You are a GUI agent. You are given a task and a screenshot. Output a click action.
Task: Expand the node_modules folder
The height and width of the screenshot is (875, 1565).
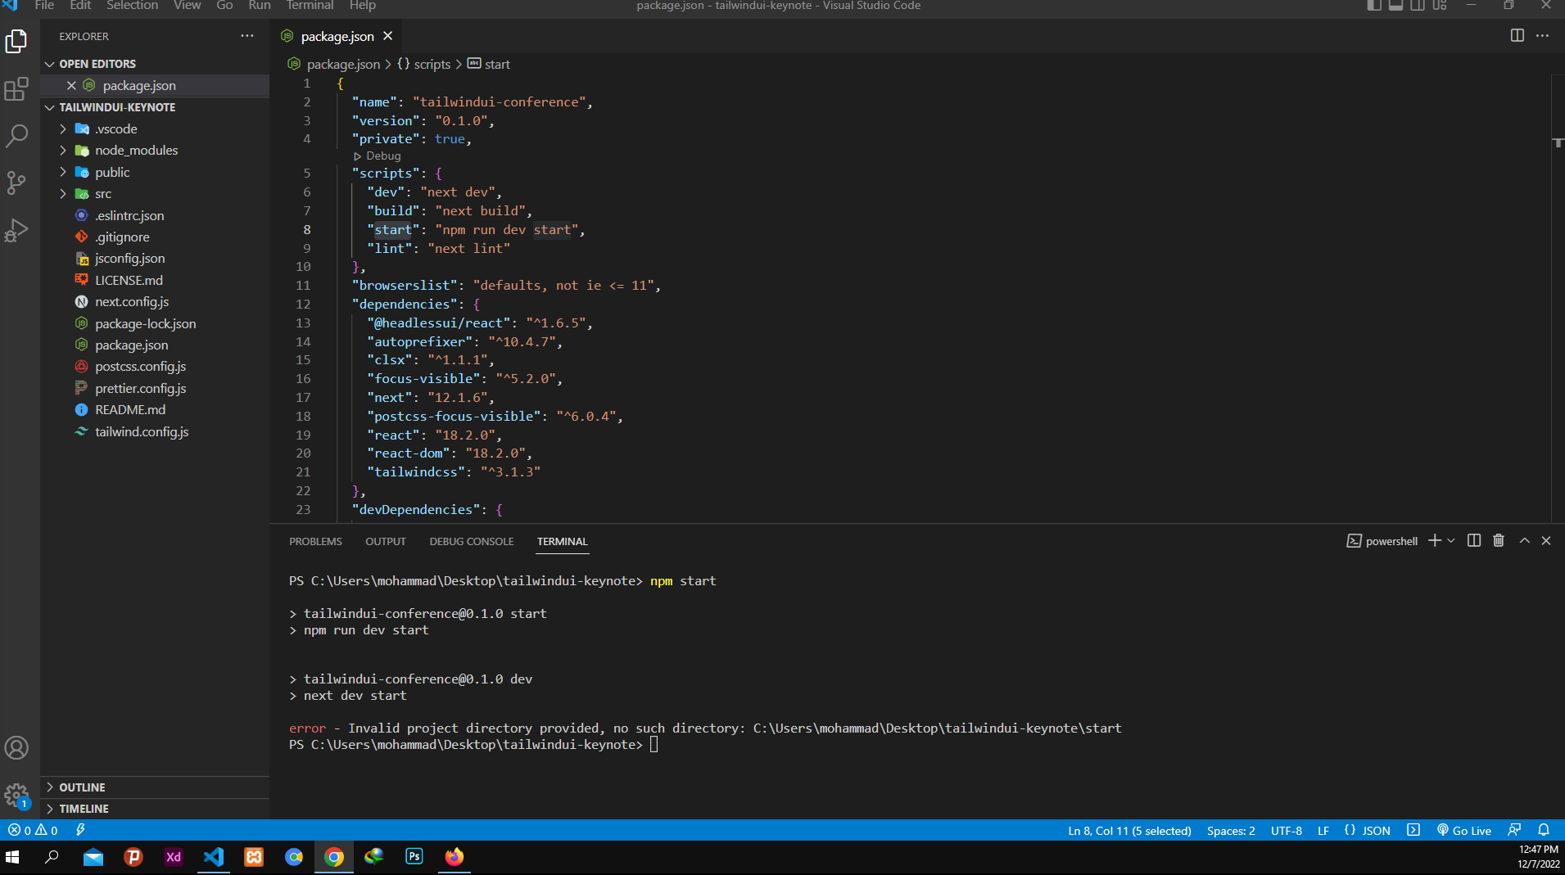tap(136, 151)
